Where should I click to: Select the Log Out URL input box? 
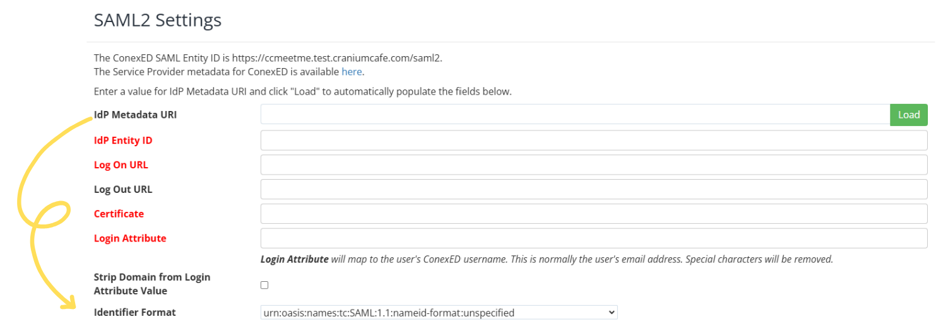(593, 189)
